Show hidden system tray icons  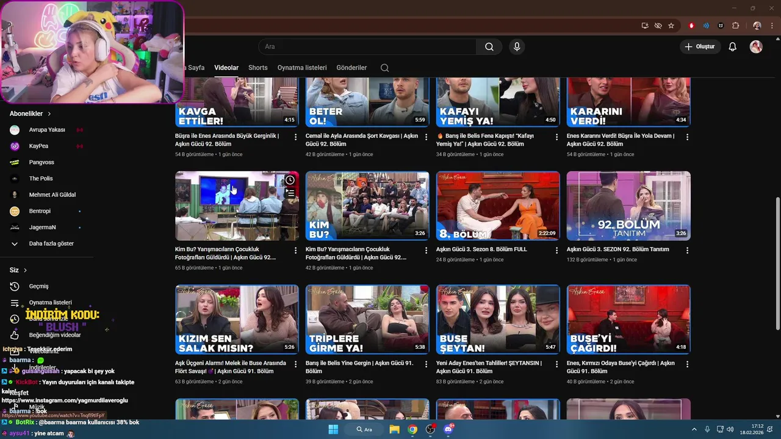coord(694,429)
